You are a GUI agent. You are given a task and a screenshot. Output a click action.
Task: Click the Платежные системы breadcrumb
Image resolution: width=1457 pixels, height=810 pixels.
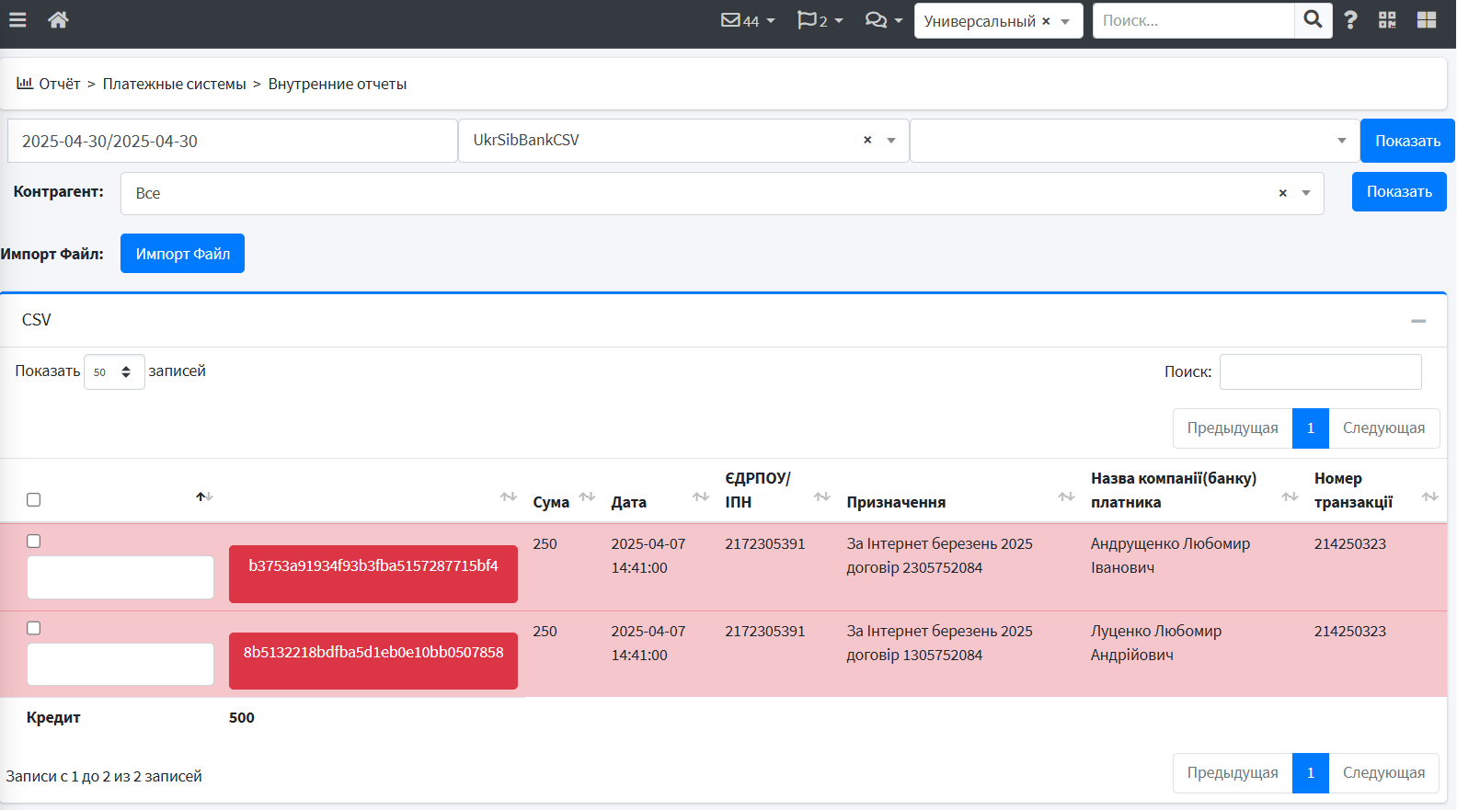[x=174, y=84]
